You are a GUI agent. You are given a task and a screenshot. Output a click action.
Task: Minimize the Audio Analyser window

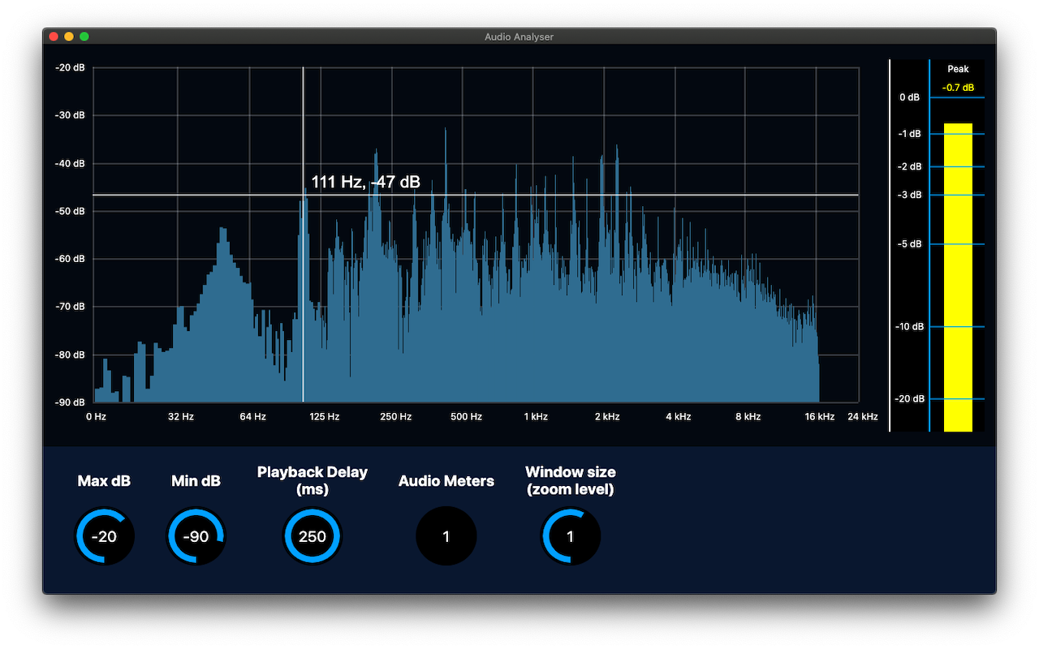69,37
